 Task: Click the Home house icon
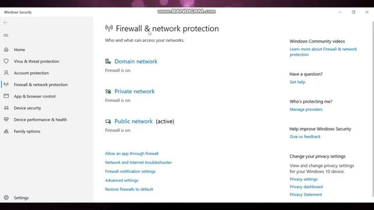6,50
